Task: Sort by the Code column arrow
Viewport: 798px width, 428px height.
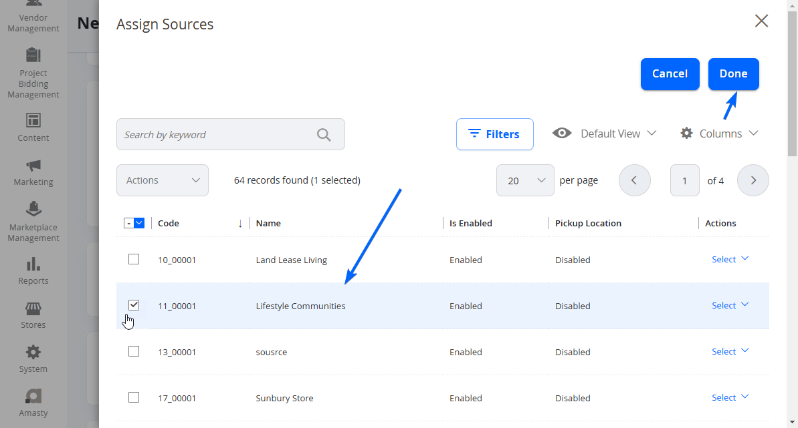Action: click(x=240, y=224)
